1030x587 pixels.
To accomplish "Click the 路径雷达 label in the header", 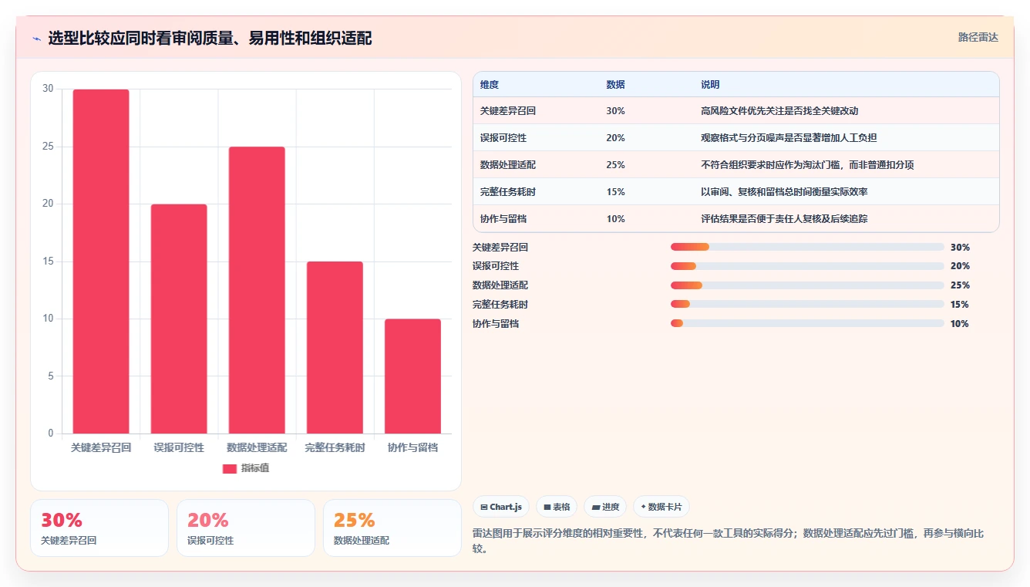I will pyautogui.click(x=978, y=37).
